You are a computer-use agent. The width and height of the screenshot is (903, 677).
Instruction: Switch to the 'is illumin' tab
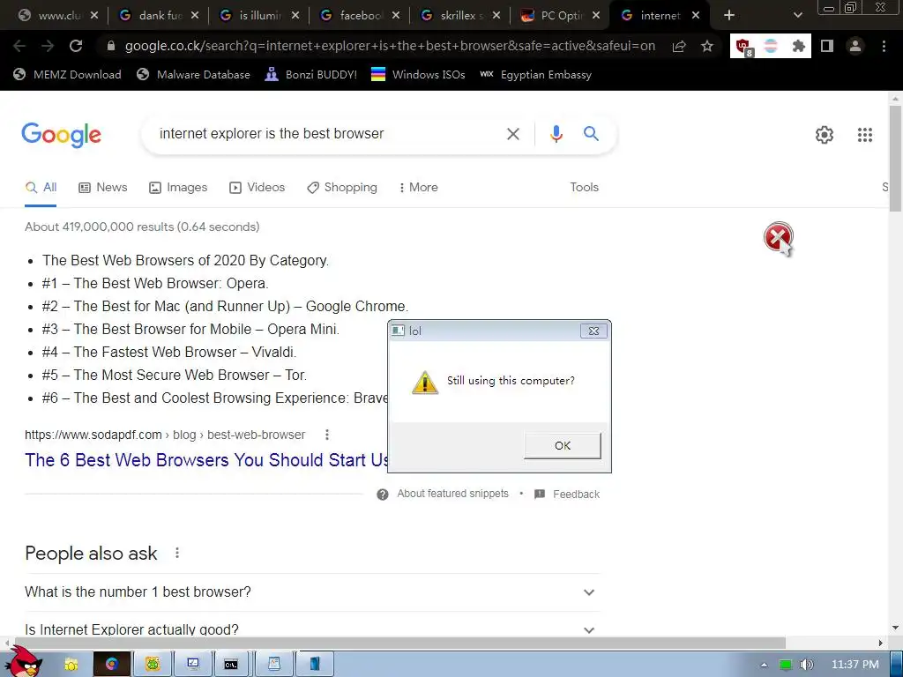tap(259, 16)
